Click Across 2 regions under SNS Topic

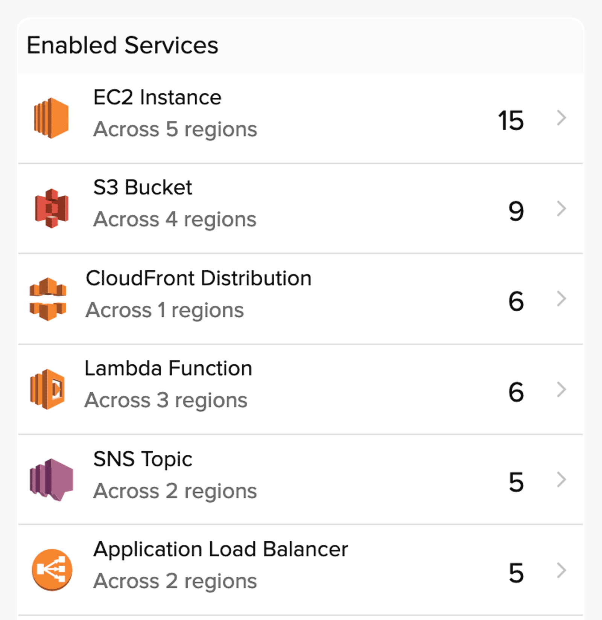(175, 490)
